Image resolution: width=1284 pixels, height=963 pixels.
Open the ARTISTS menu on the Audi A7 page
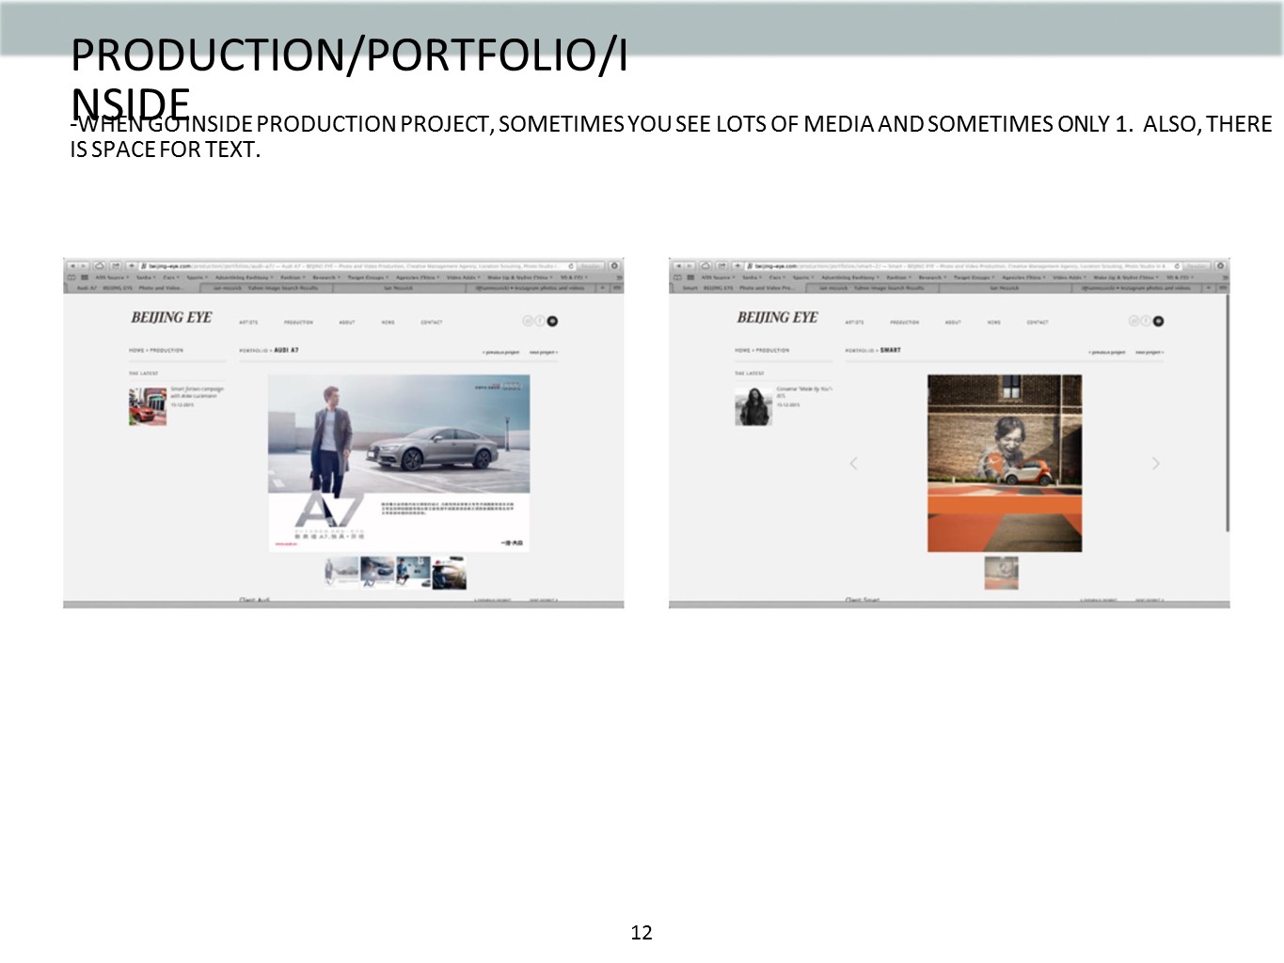pyautogui.click(x=248, y=323)
